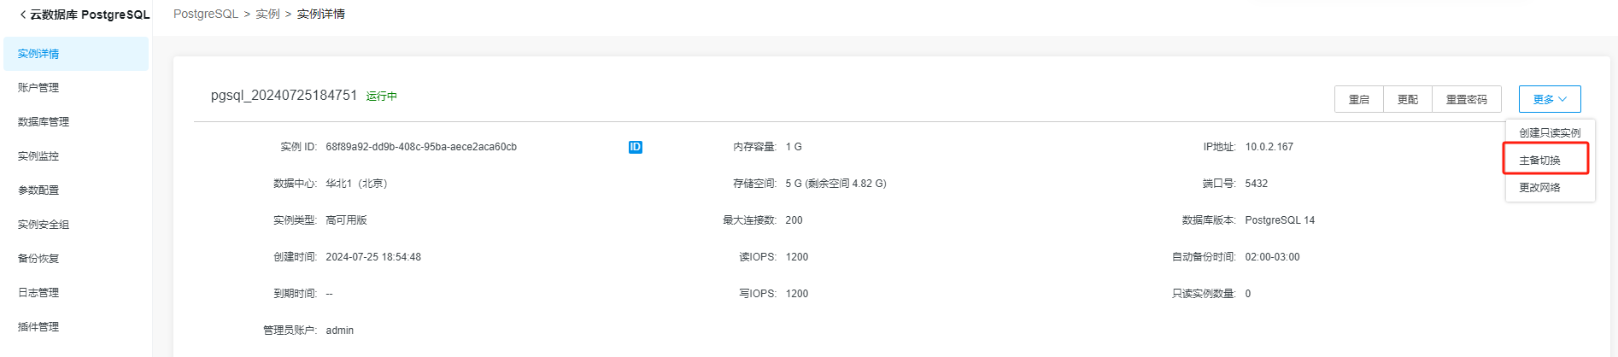Open 日志管理 sidebar item
This screenshot has height=357, width=1618.
(38, 293)
